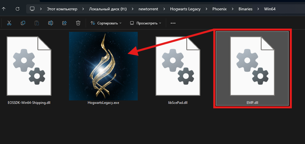Go to Binaries folder in breadcrumb

tap(245, 9)
